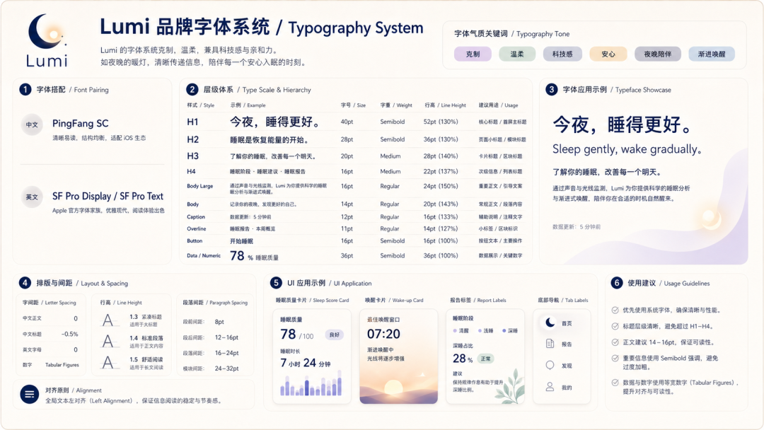Click number badge 4 beside 排版与间距
The height and width of the screenshot is (430, 764).
pos(25,283)
